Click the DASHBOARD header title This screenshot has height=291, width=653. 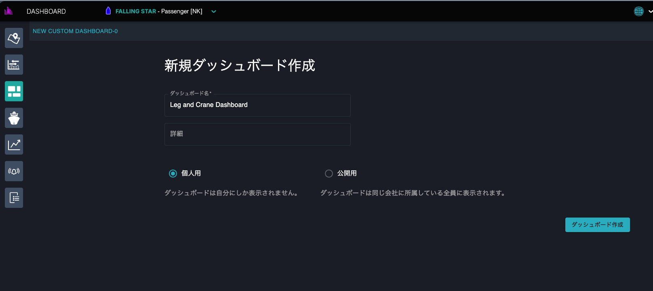[x=46, y=11]
